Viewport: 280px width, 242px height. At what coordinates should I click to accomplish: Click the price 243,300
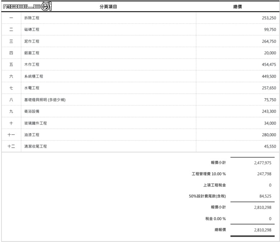[269, 111]
